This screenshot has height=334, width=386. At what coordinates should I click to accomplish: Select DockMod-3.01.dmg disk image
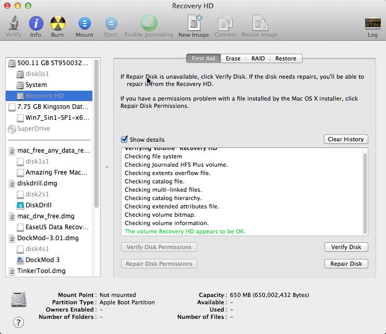point(49,238)
